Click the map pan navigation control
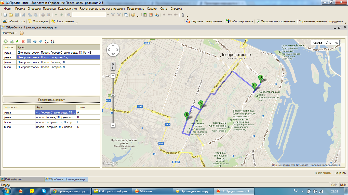The height and width of the screenshot is (195, 348). tap(113, 50)
